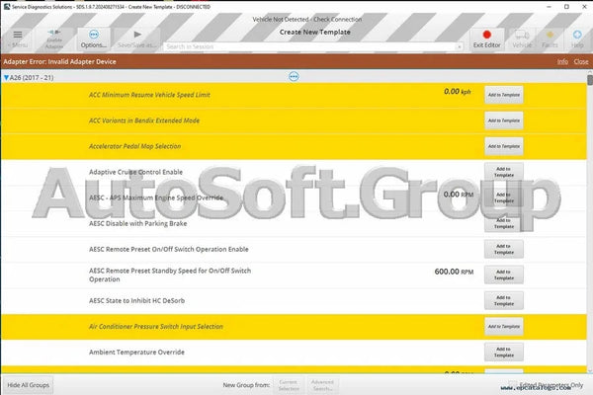Add AESC Remote Preset On/Off Switch Operation Enable to template
This screenshot has width=593, height=395.
(504, 249)
